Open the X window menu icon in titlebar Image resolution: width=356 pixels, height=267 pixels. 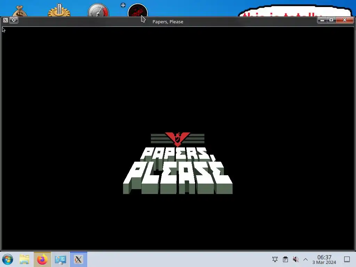[6, 20]
